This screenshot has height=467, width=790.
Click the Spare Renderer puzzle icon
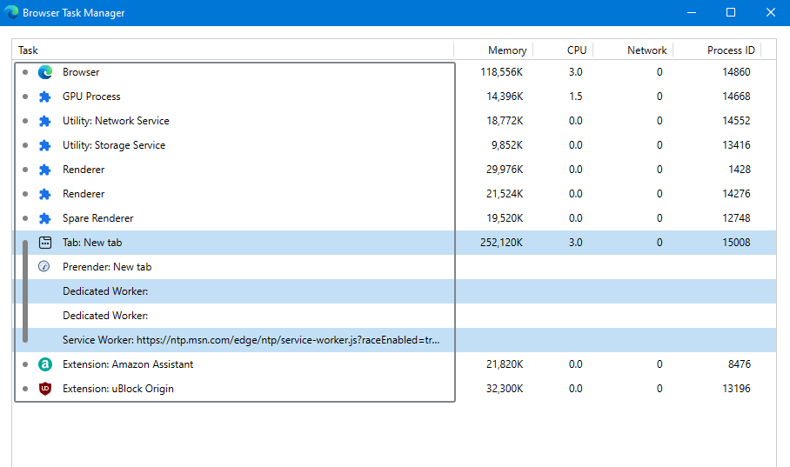45,218
